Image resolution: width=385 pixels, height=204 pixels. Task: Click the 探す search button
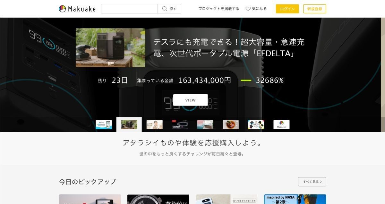169,9
